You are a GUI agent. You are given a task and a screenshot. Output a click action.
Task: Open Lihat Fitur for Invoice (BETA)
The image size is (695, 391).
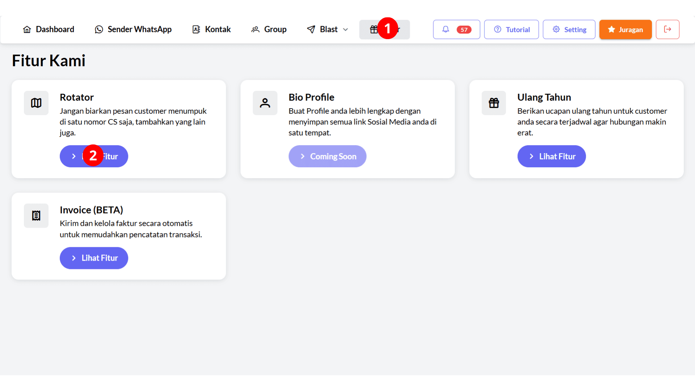94,258
